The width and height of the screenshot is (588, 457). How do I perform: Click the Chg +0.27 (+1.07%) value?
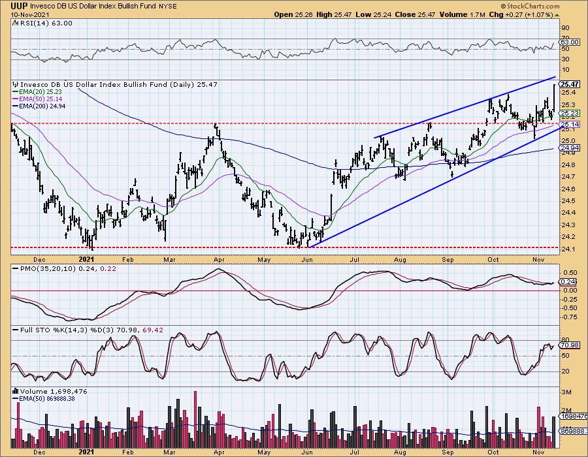tap(521, 14)
